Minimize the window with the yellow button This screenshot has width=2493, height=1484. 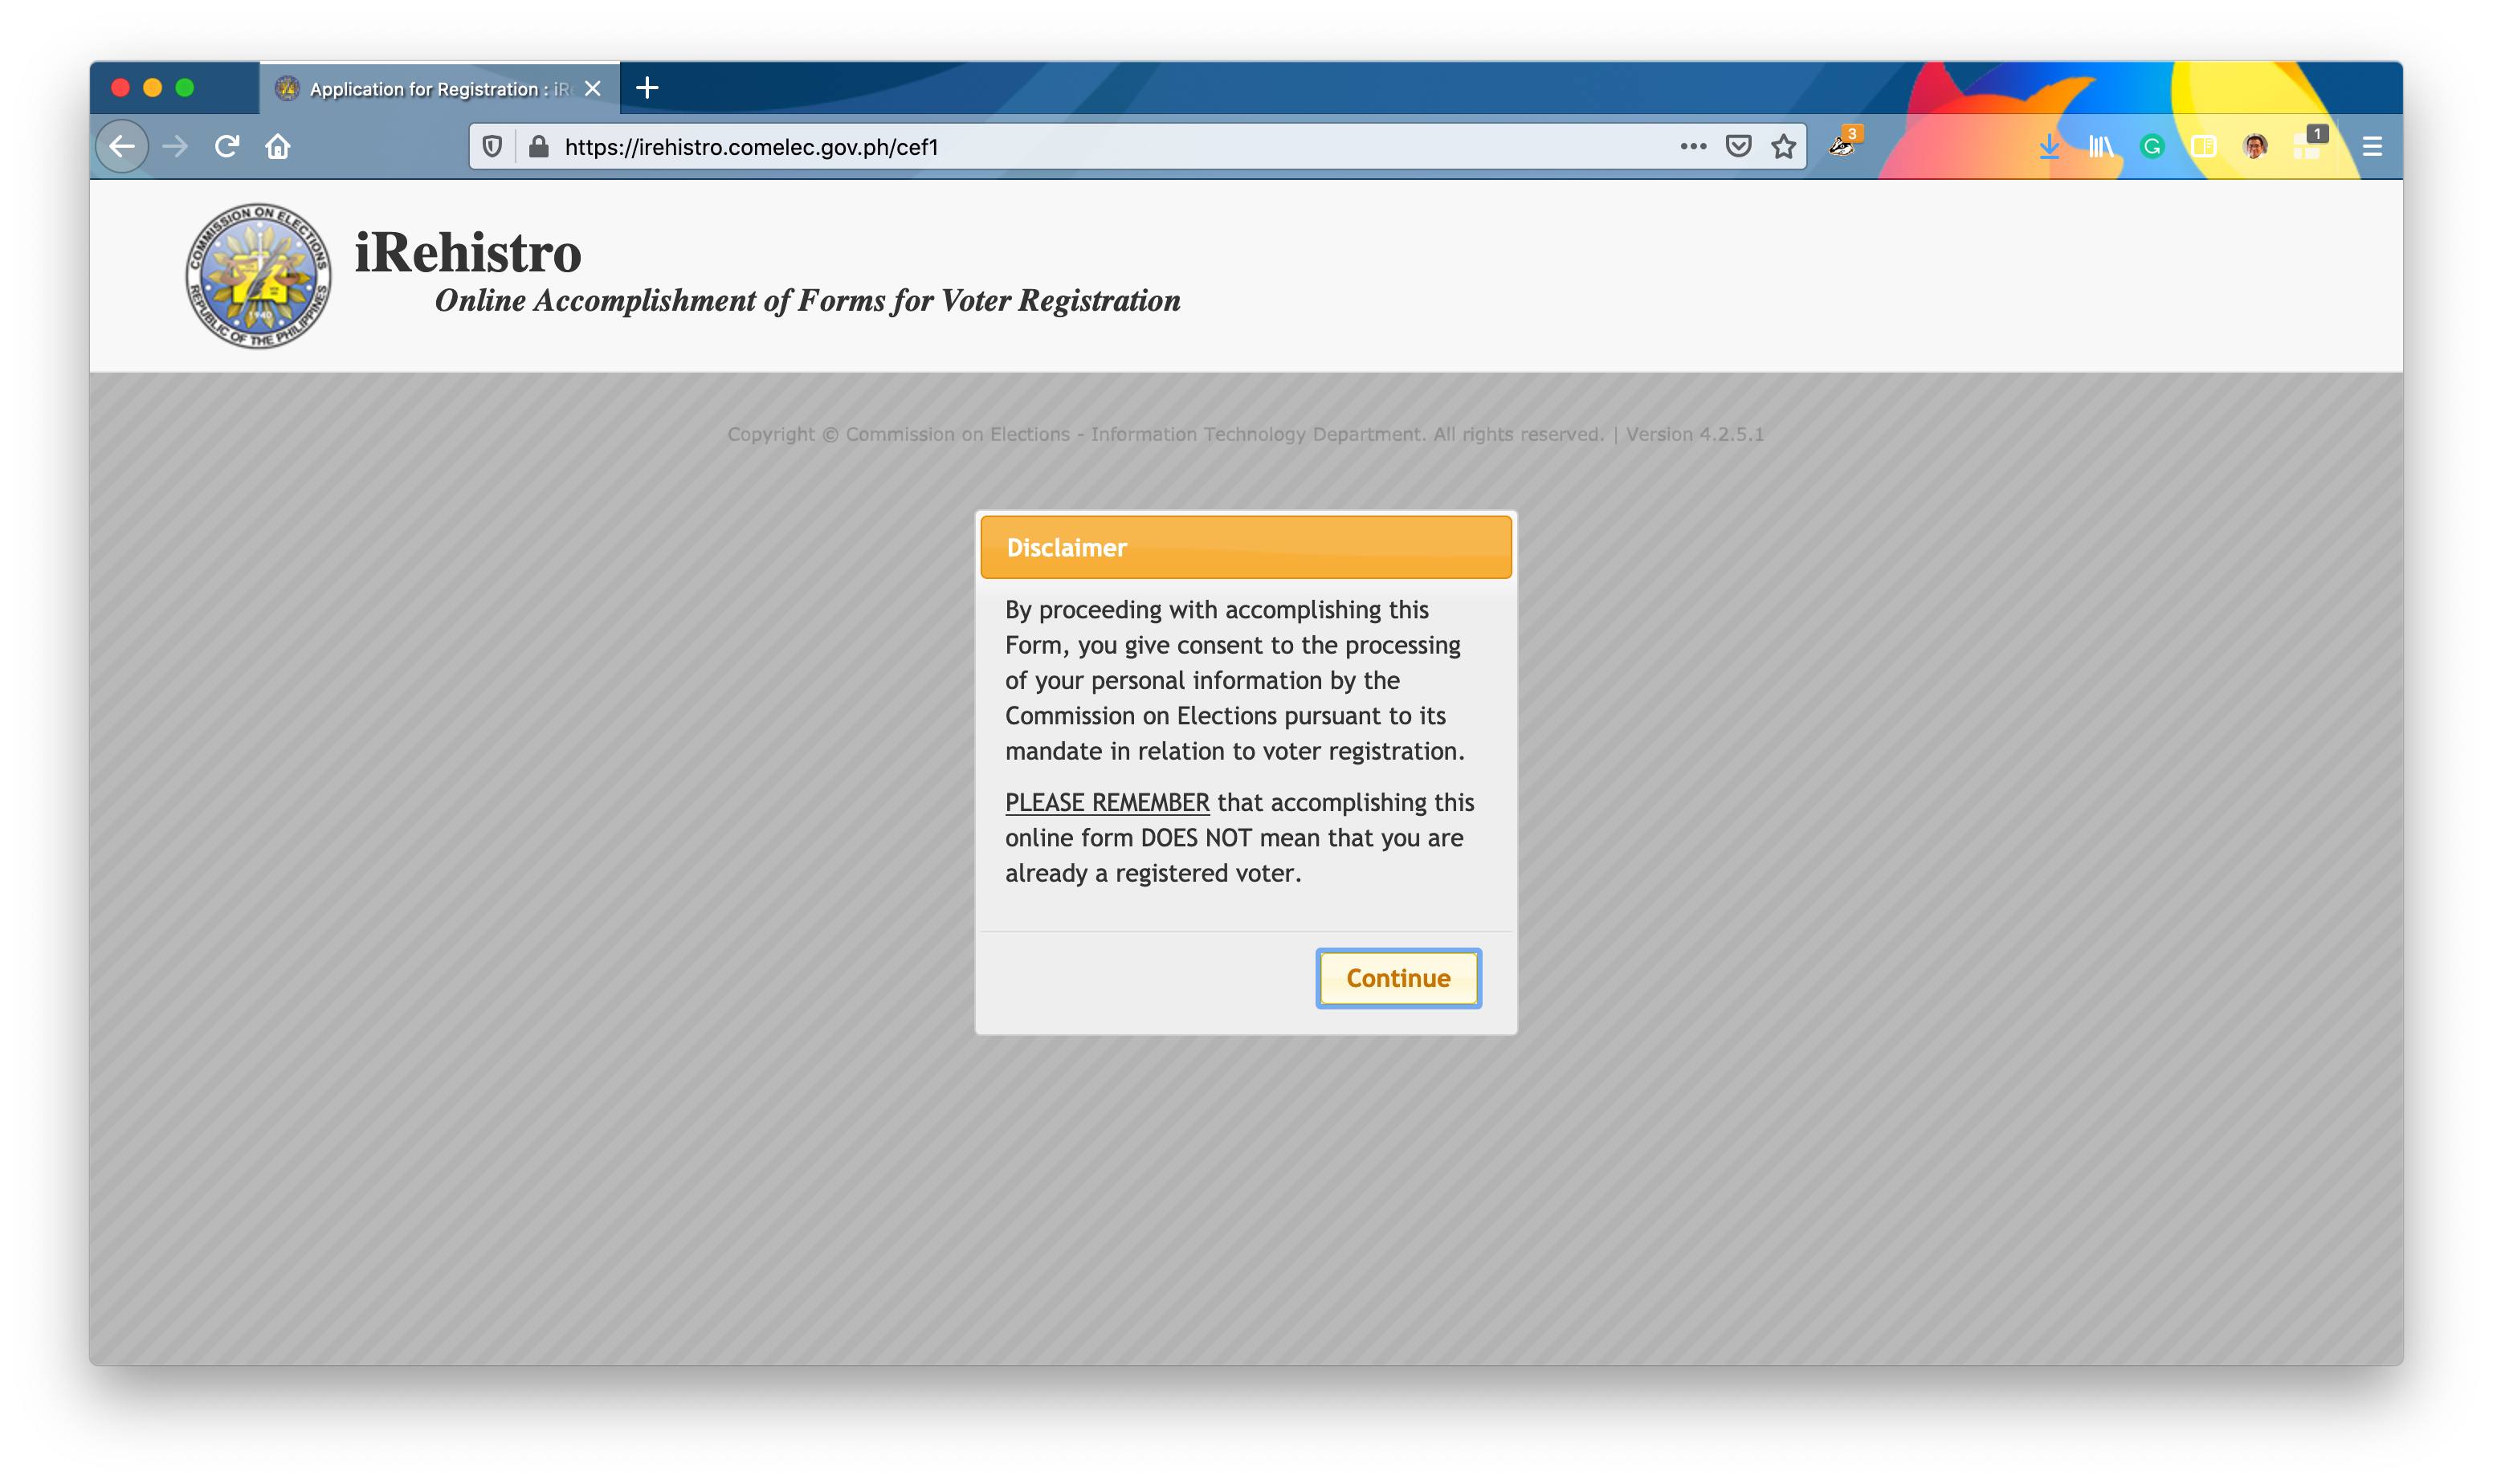[152, 88]
